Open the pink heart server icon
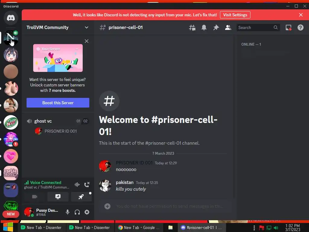This screenshot has width=309, height=232. pyautogui.click(x=11, y=156)
